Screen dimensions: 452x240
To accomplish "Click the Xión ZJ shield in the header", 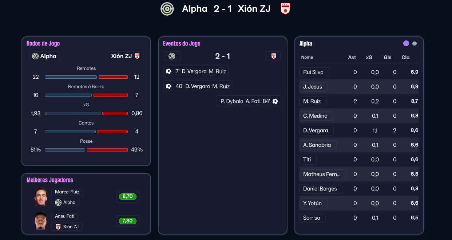I will (x=285, y=9).
